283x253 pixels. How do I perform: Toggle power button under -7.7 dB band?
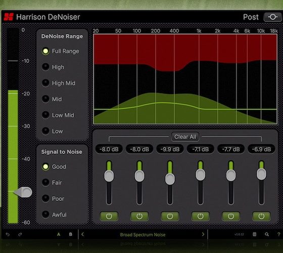coord(231,216)
